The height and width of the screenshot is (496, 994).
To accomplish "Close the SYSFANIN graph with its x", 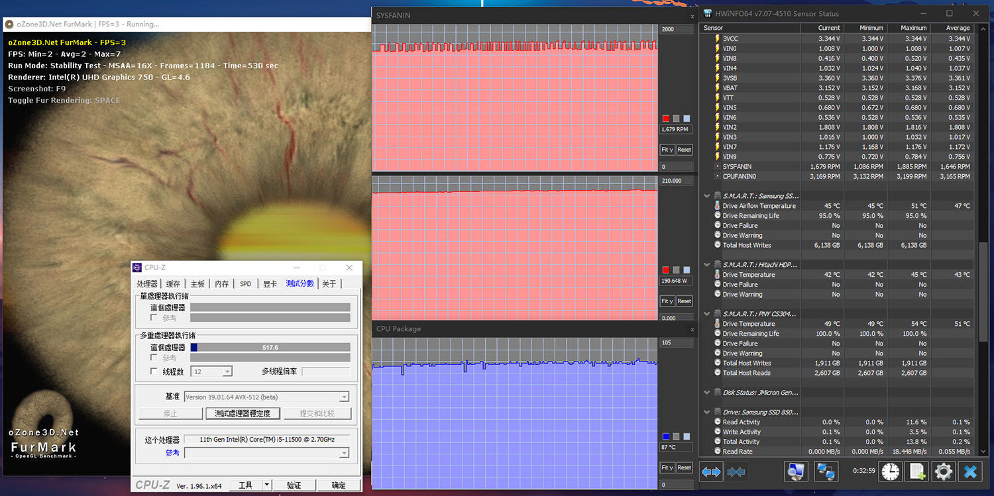I will [692, 15].
